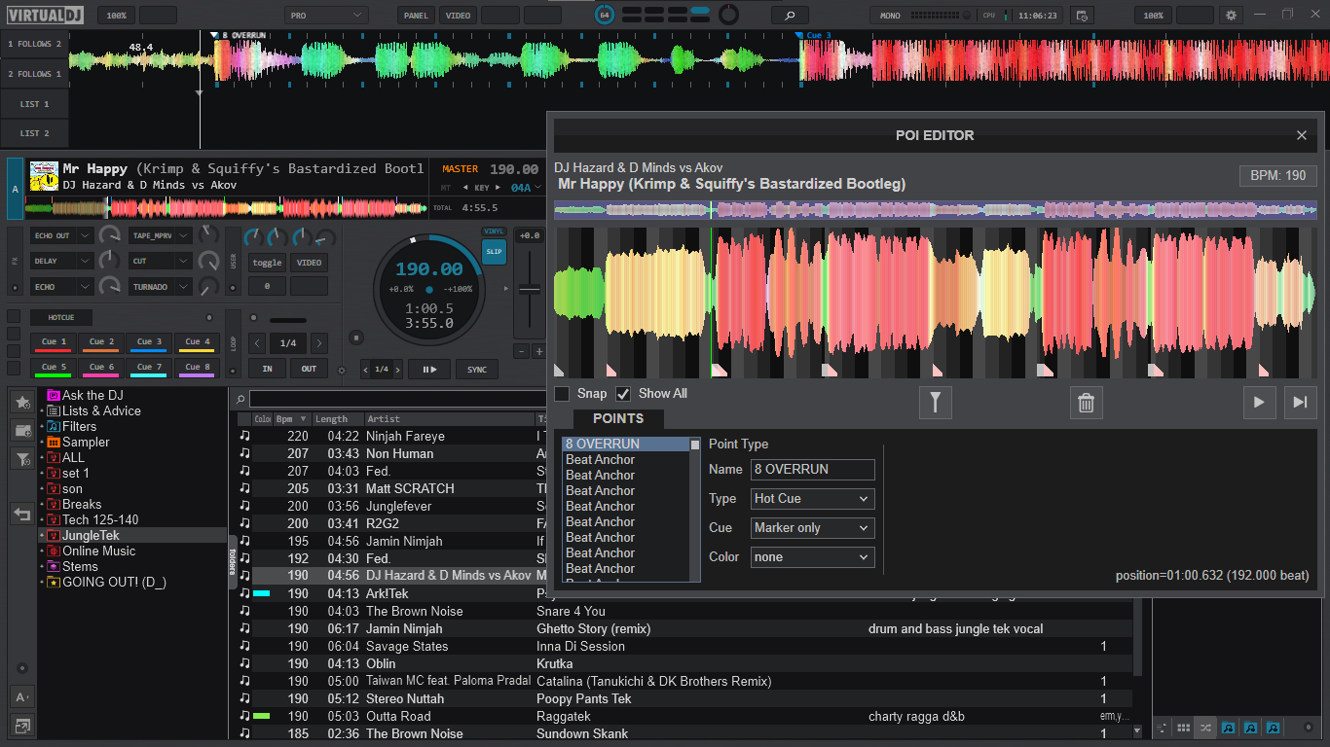
Task: Click the stop button left of jog wheel
Action: (356, 338)
